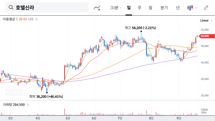Remove the 거래량 volume indicator
Screen dimensions: 215x121
[x=28, y=105]
